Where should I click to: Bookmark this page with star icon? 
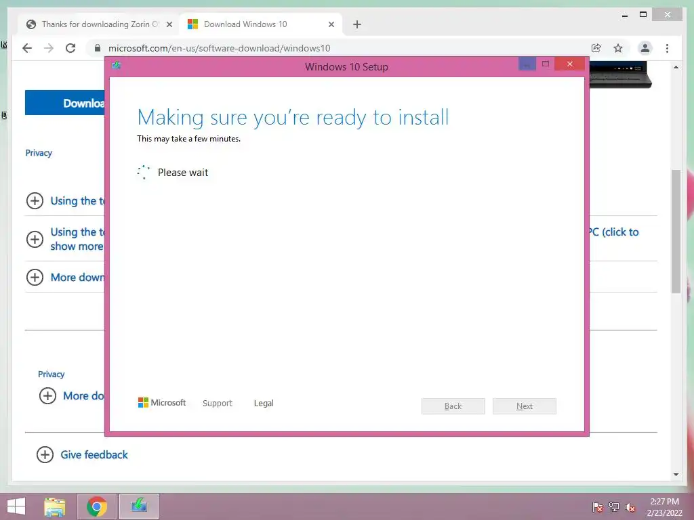click(x=618, y=48)
